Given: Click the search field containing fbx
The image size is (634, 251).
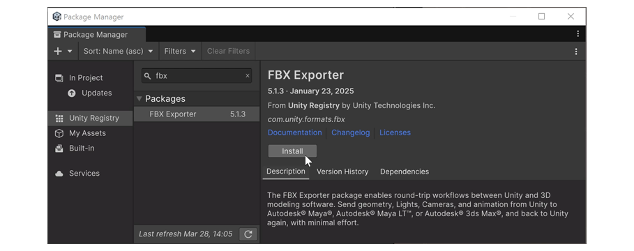Looking at the screenshot, I should point(197,76).
